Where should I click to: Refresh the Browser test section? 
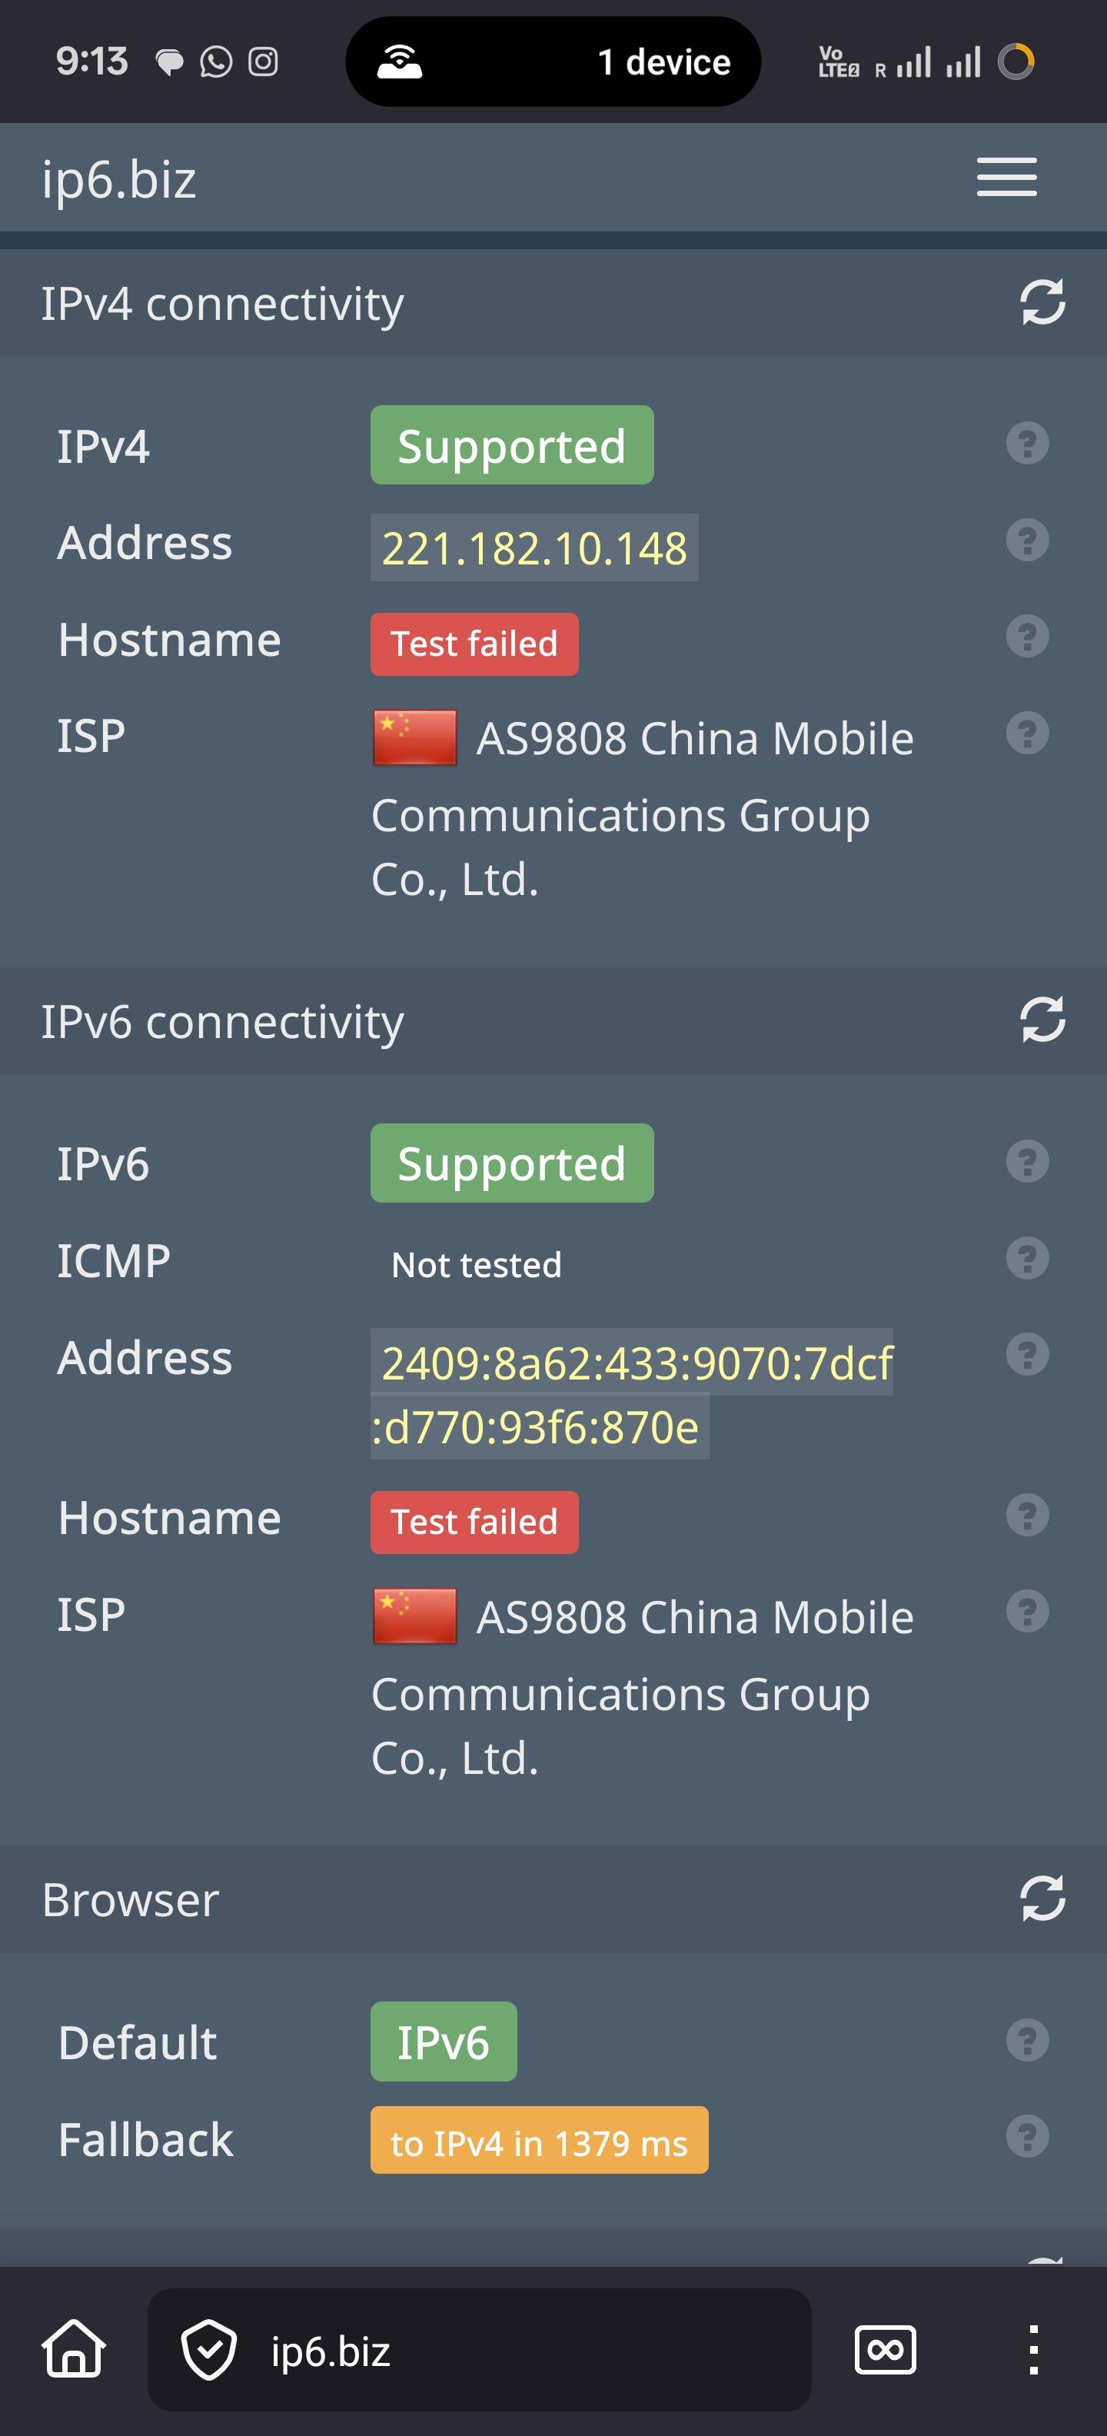(x=1042, y=1899)
